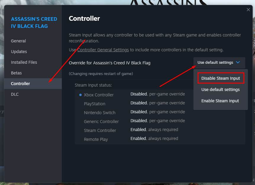Select the Controller sidebar item

coord(33,84)
